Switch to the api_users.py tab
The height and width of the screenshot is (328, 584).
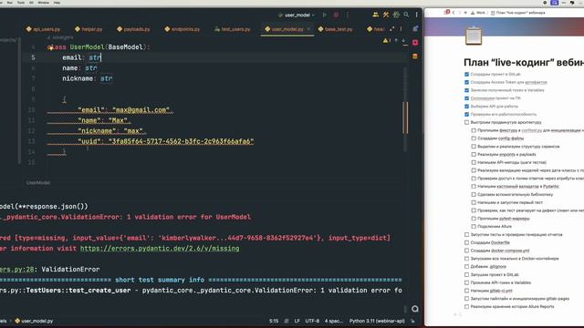[43, 29]
